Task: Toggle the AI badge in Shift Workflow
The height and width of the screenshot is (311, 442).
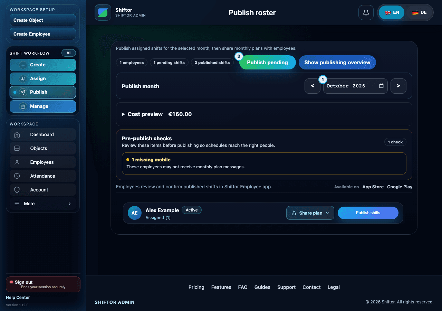Action: [x=69, y=53]
